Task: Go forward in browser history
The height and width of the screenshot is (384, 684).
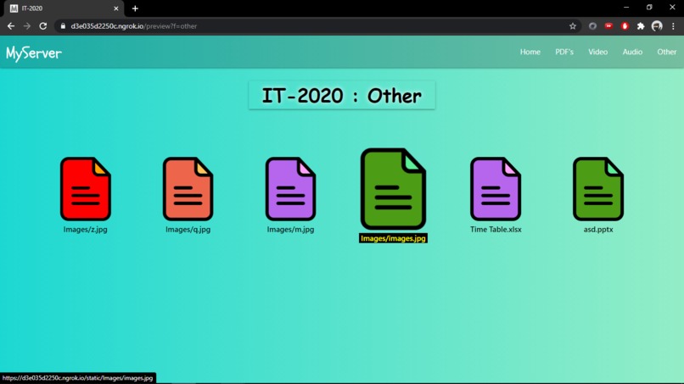Action: 27,26
